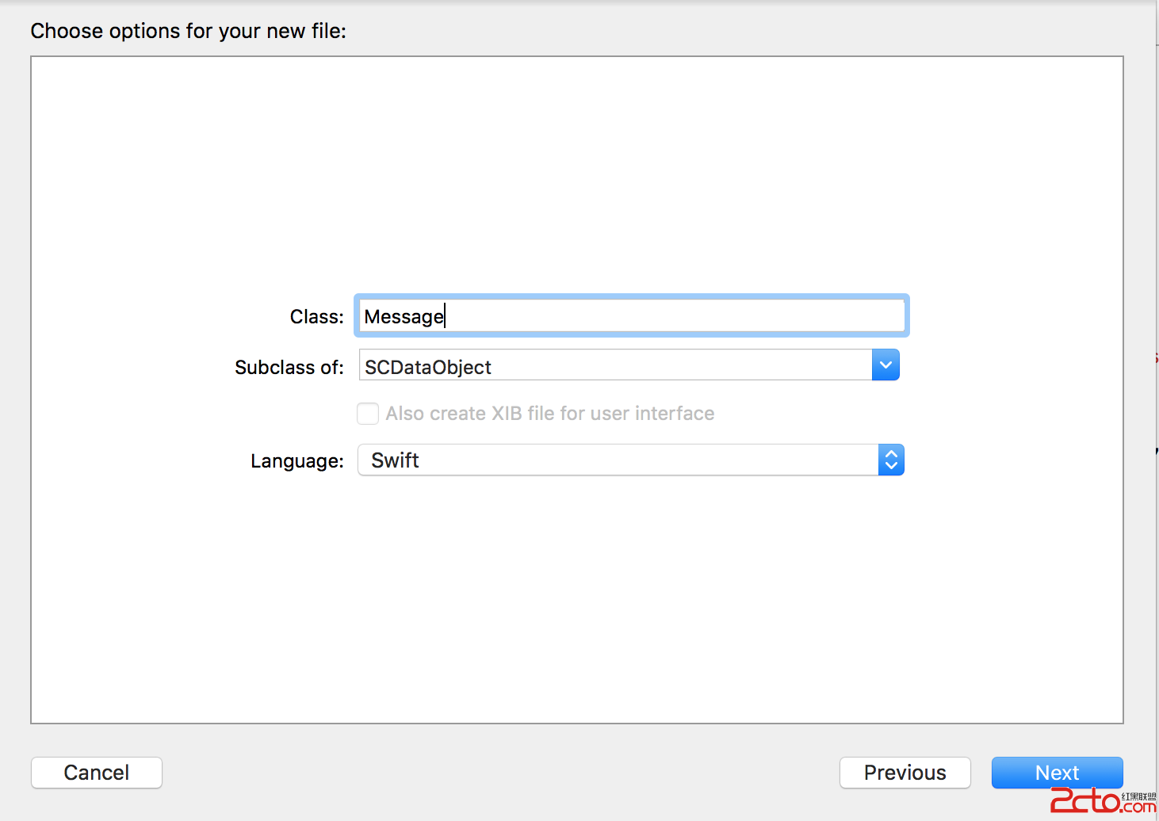
Task: Click the Class name text field
Action: tap(631, 316)
